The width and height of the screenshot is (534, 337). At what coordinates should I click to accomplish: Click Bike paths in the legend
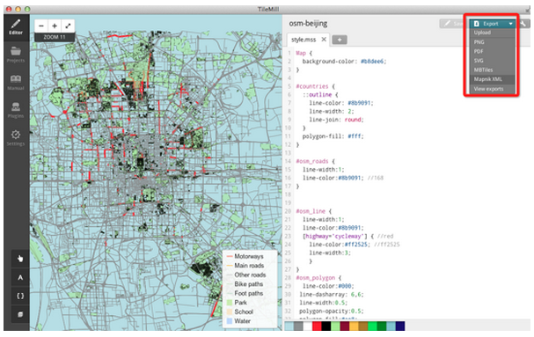249,284
